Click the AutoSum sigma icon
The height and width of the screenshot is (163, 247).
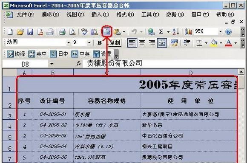[161, 32]
